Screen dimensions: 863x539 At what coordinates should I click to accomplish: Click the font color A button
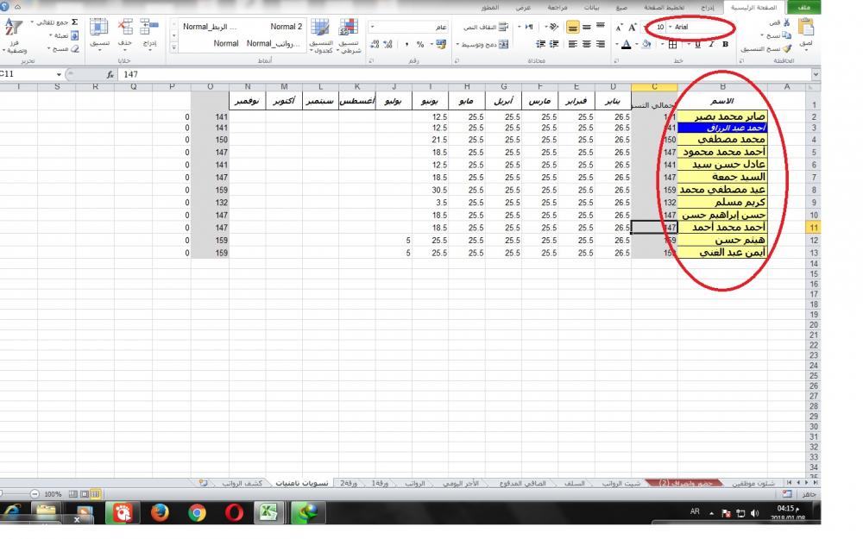pyautogui.click(x=627, y=44)
